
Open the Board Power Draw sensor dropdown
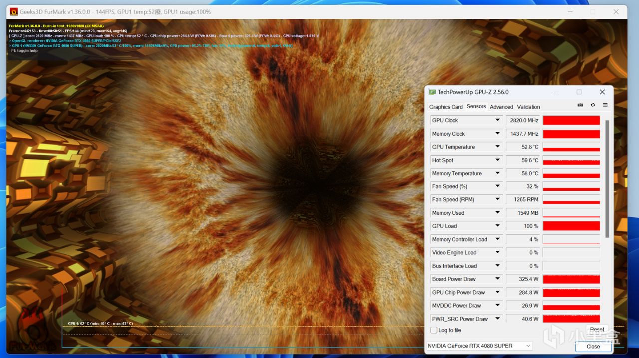click(497, 279)
